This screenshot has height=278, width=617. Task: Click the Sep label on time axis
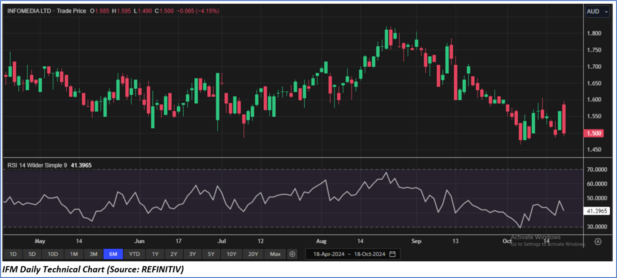pyautogui.click(x=416, y=241)
